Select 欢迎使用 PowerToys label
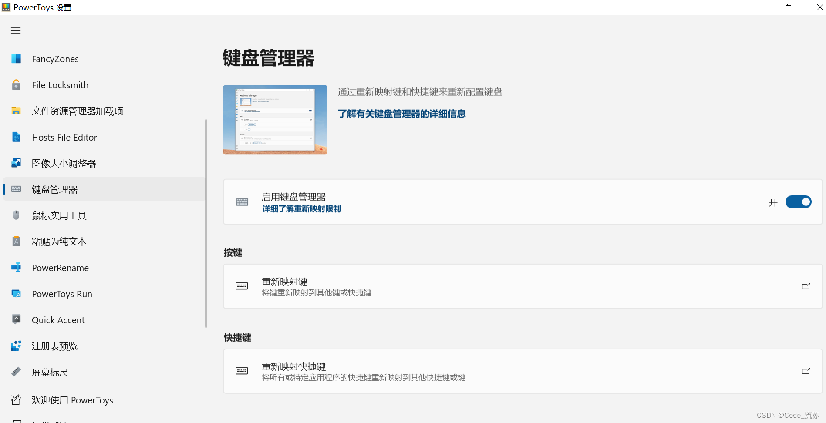Viewport: 826px width, 423px height. point(72,400)
